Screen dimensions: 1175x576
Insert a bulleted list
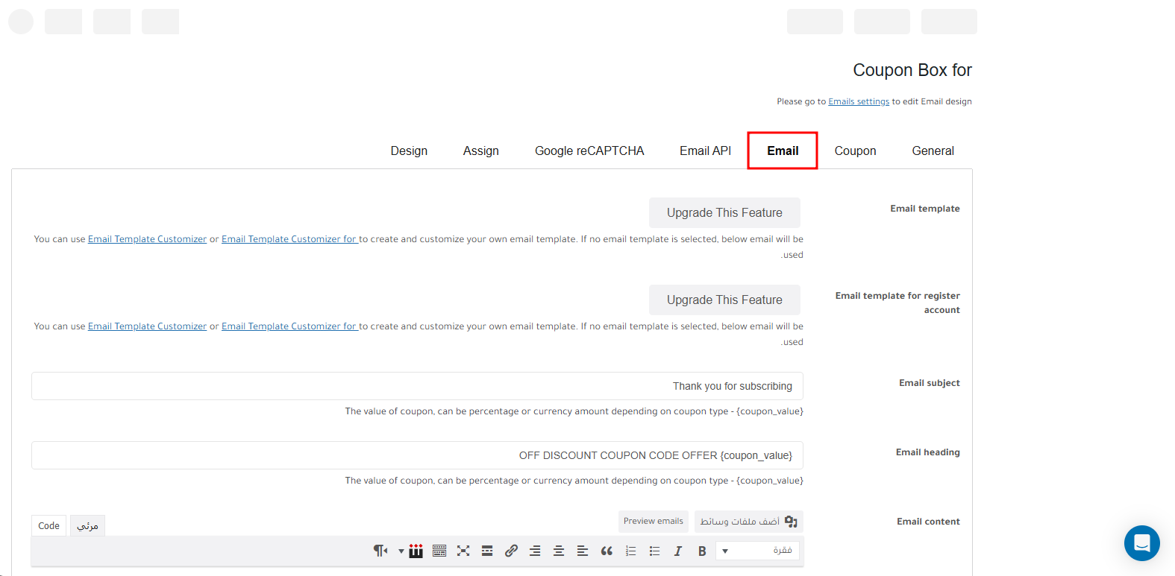tap(654, 551)
